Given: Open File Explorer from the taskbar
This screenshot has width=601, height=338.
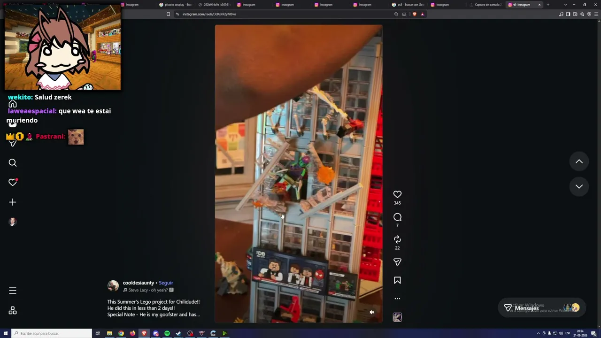Looking at the screenshot, I should [109, 333].
